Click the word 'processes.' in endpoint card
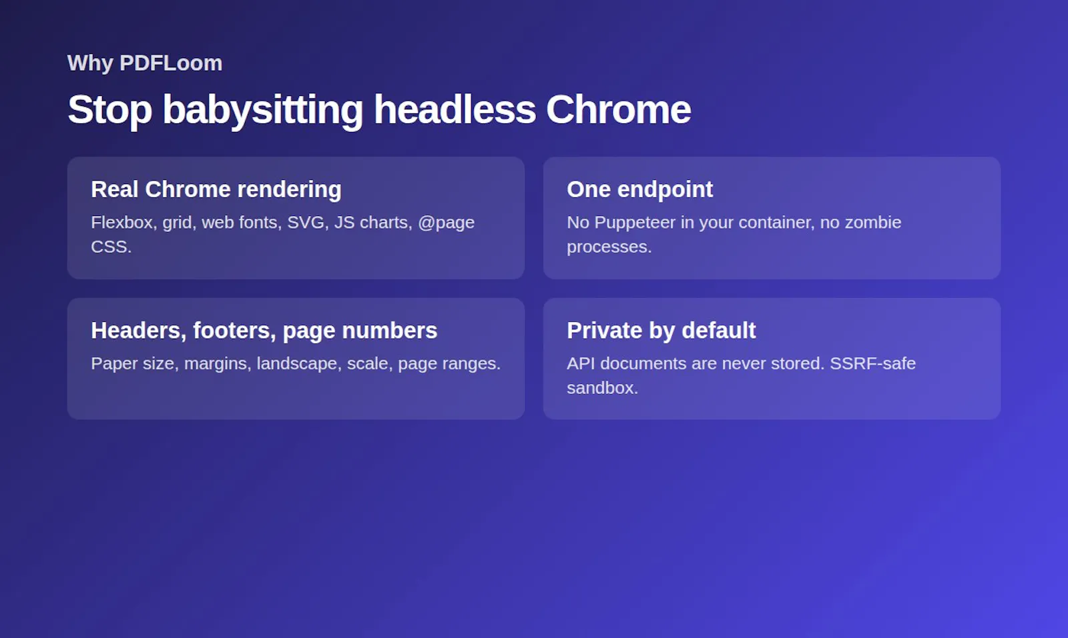 (609, 247)
